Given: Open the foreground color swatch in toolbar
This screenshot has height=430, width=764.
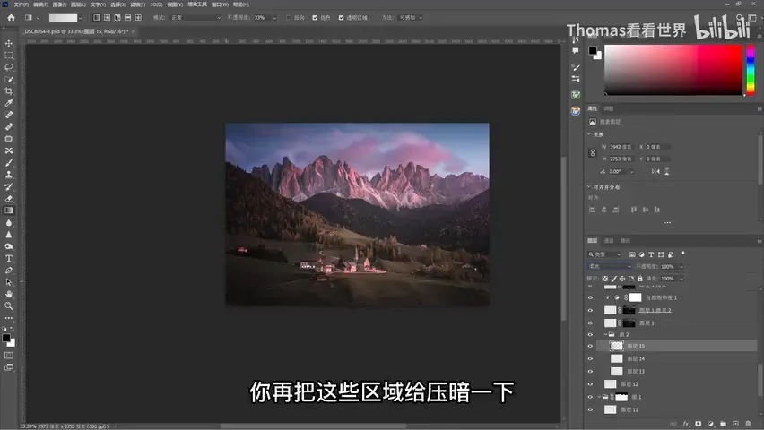Looking at the screenshot, I should coord(6,338).
